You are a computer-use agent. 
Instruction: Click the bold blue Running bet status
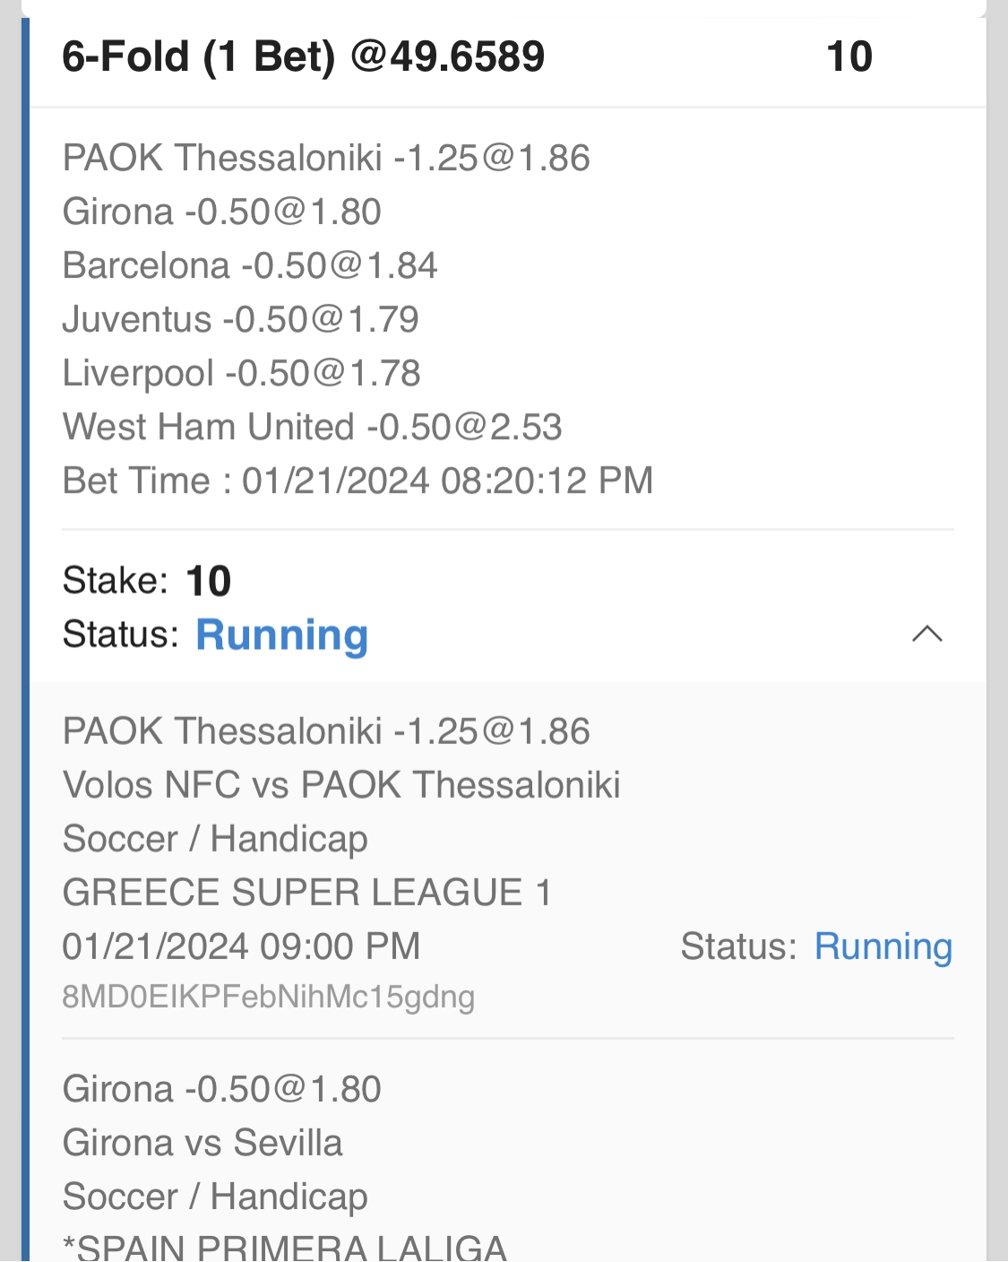coord(281,635)
